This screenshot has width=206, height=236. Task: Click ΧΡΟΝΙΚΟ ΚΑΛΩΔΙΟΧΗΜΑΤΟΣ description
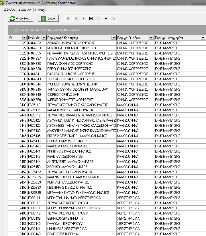pos(81,167)
